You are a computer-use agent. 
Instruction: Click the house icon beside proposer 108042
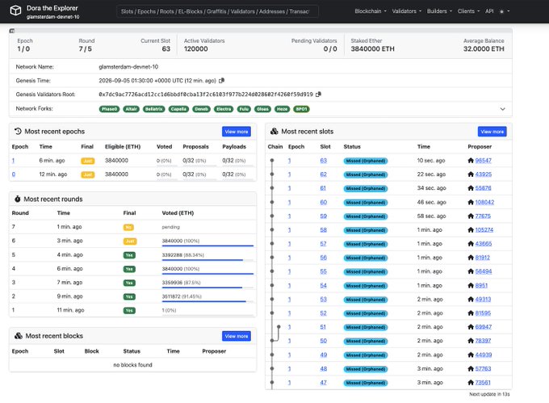tap(471, 202)
